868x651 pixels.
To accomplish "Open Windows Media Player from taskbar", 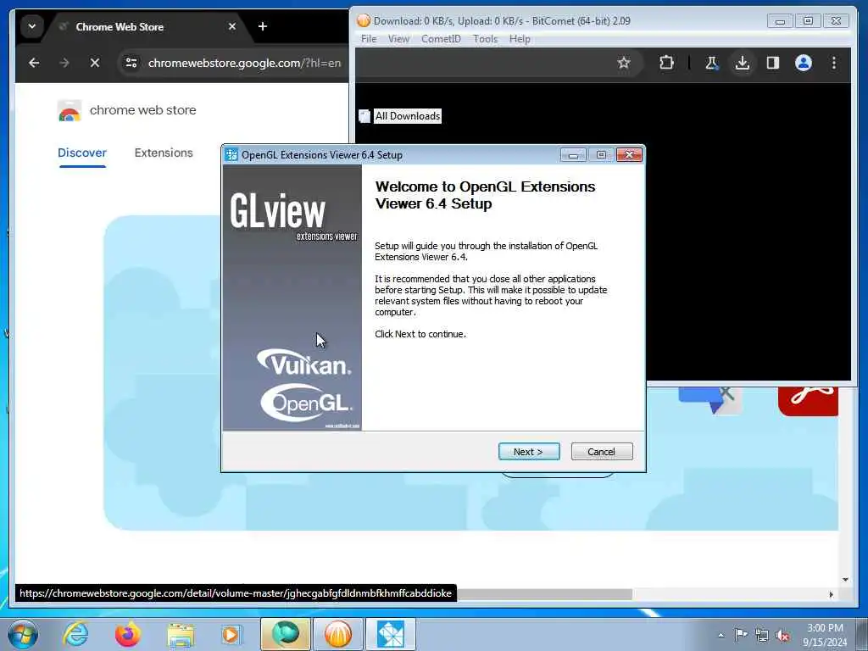I will 231,634.
